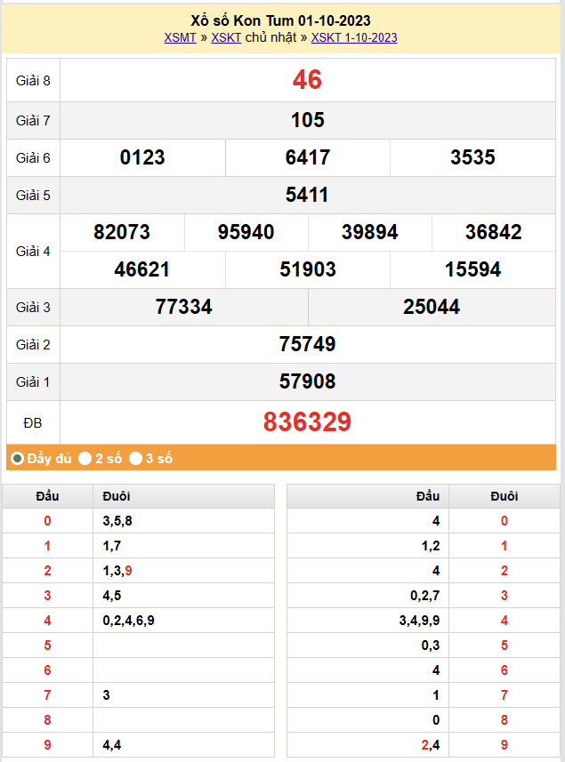Screen dimensions: 565x762
Task: Click the Giải 8 result 46
Action: point(307,80)
